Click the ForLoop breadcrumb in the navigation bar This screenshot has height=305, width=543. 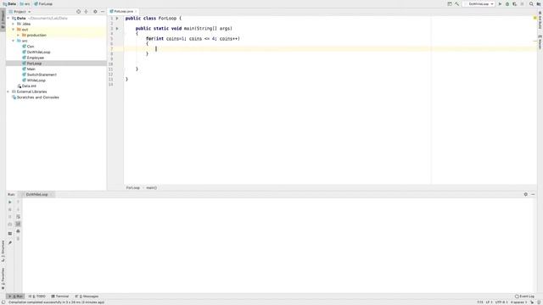(43, 4)
